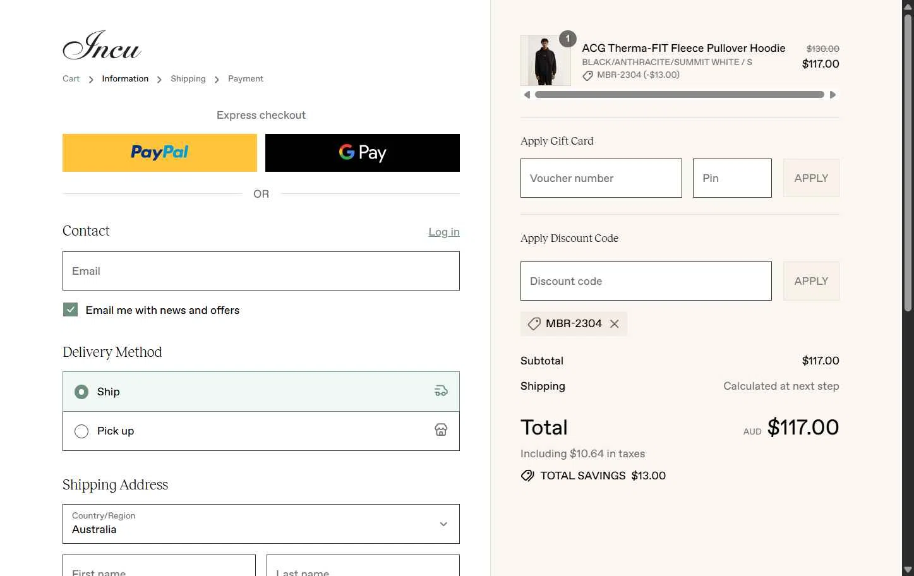
Task: Go to Cart breadcrumb
Action: tap(71, 78)
